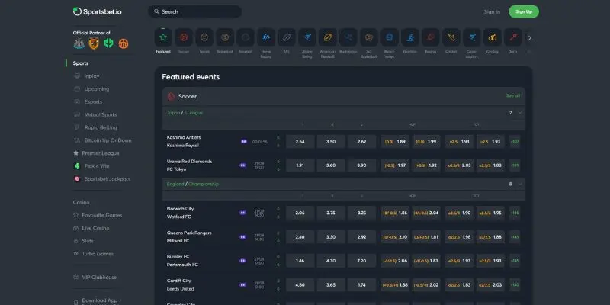Select the Basketball sport icon
The height and width of the screenshot is (305, 610).
point(225,37)
